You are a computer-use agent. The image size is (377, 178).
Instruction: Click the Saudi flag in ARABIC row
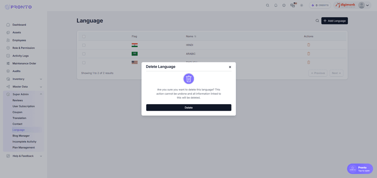(x=134, y=54)
